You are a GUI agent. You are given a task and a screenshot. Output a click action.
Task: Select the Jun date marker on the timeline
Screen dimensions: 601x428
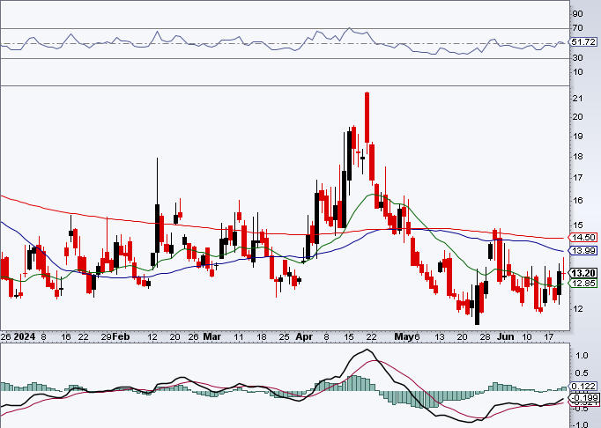click(506, 336)
